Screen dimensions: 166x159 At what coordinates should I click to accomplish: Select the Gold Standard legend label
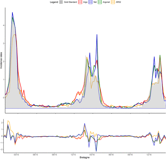[x=70, y=2]
